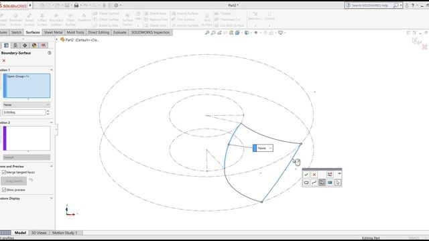The image size is (429, 241).
Task: Collapse the Direction 2 section
Action: tap(52, 123)
